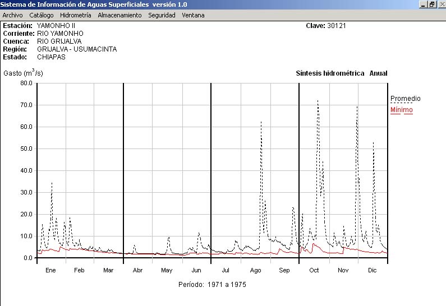Click the Período 1971 a 1975 text
The height and width of the screenshot is (306, 446).
(212, 285)
